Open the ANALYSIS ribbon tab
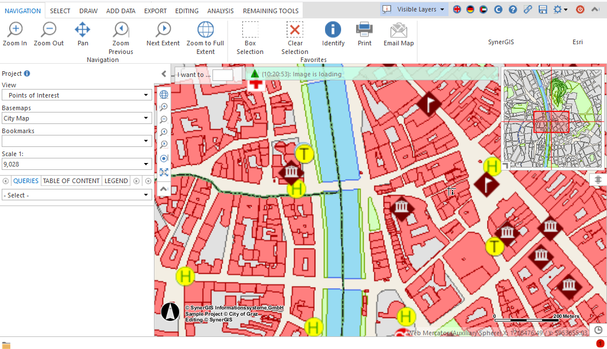 (x=220, y=10)
